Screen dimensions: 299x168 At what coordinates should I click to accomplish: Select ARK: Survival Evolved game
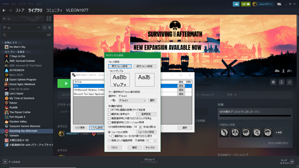(22, 61)
